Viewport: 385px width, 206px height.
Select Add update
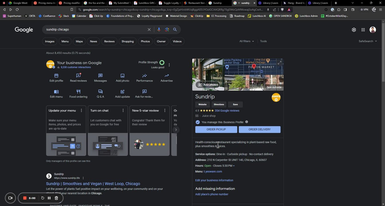click(x=122, y=94)
